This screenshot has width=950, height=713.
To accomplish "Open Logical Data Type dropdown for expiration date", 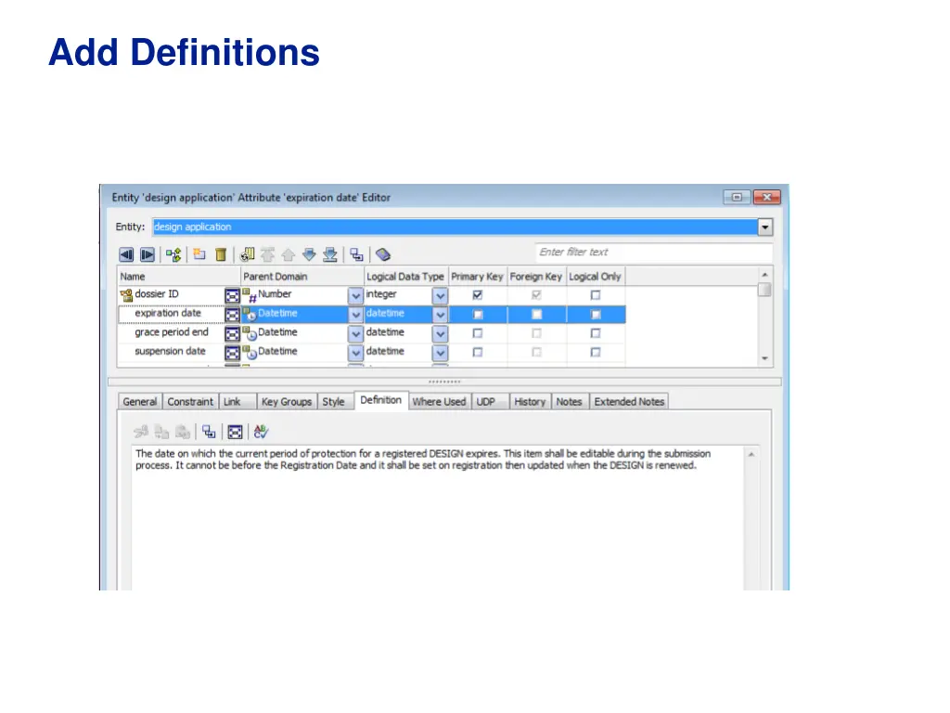I will pos(440,315).
